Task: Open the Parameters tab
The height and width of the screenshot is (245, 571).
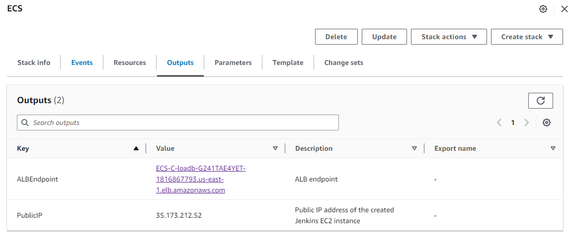Action: (233, 62)
